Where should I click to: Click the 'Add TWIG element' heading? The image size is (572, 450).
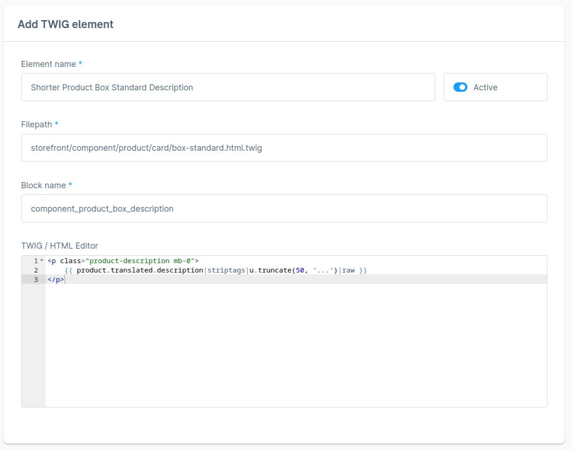click(x=65, y=24)
